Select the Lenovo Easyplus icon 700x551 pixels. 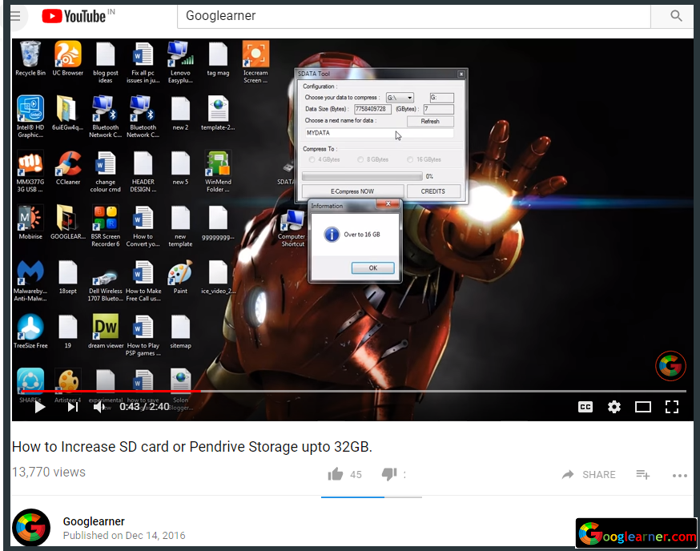(x=180, y=62)
